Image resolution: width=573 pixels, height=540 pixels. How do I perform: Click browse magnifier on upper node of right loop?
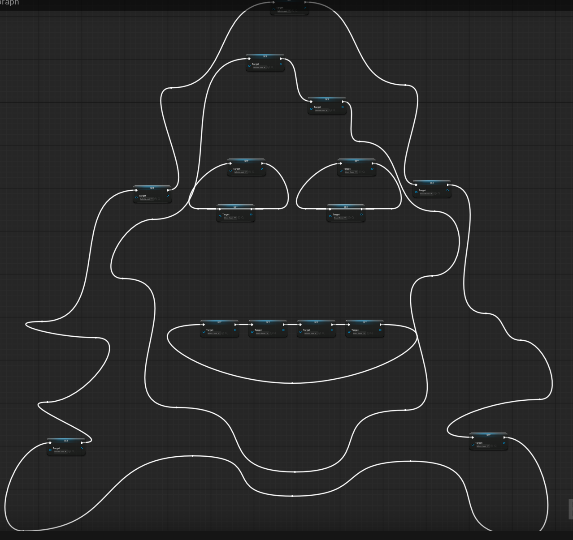(x=364, y=172)
